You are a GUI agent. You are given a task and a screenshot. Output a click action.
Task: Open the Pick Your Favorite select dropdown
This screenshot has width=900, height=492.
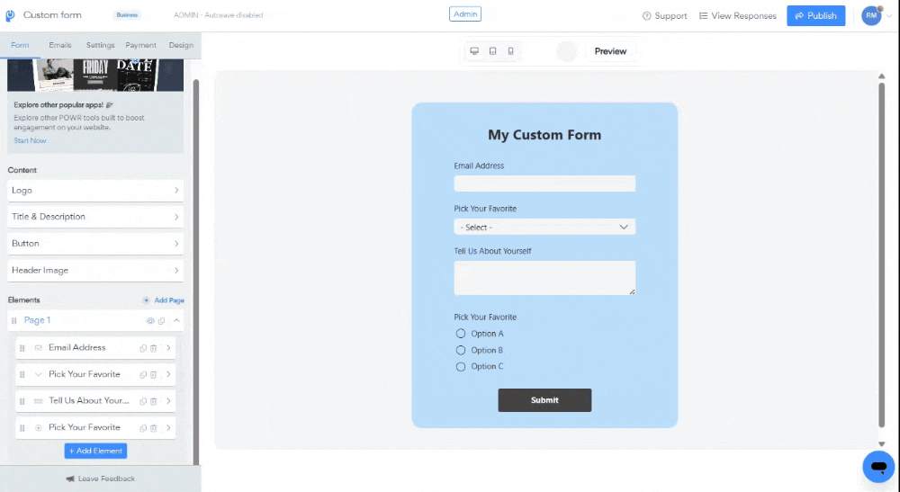544,227
